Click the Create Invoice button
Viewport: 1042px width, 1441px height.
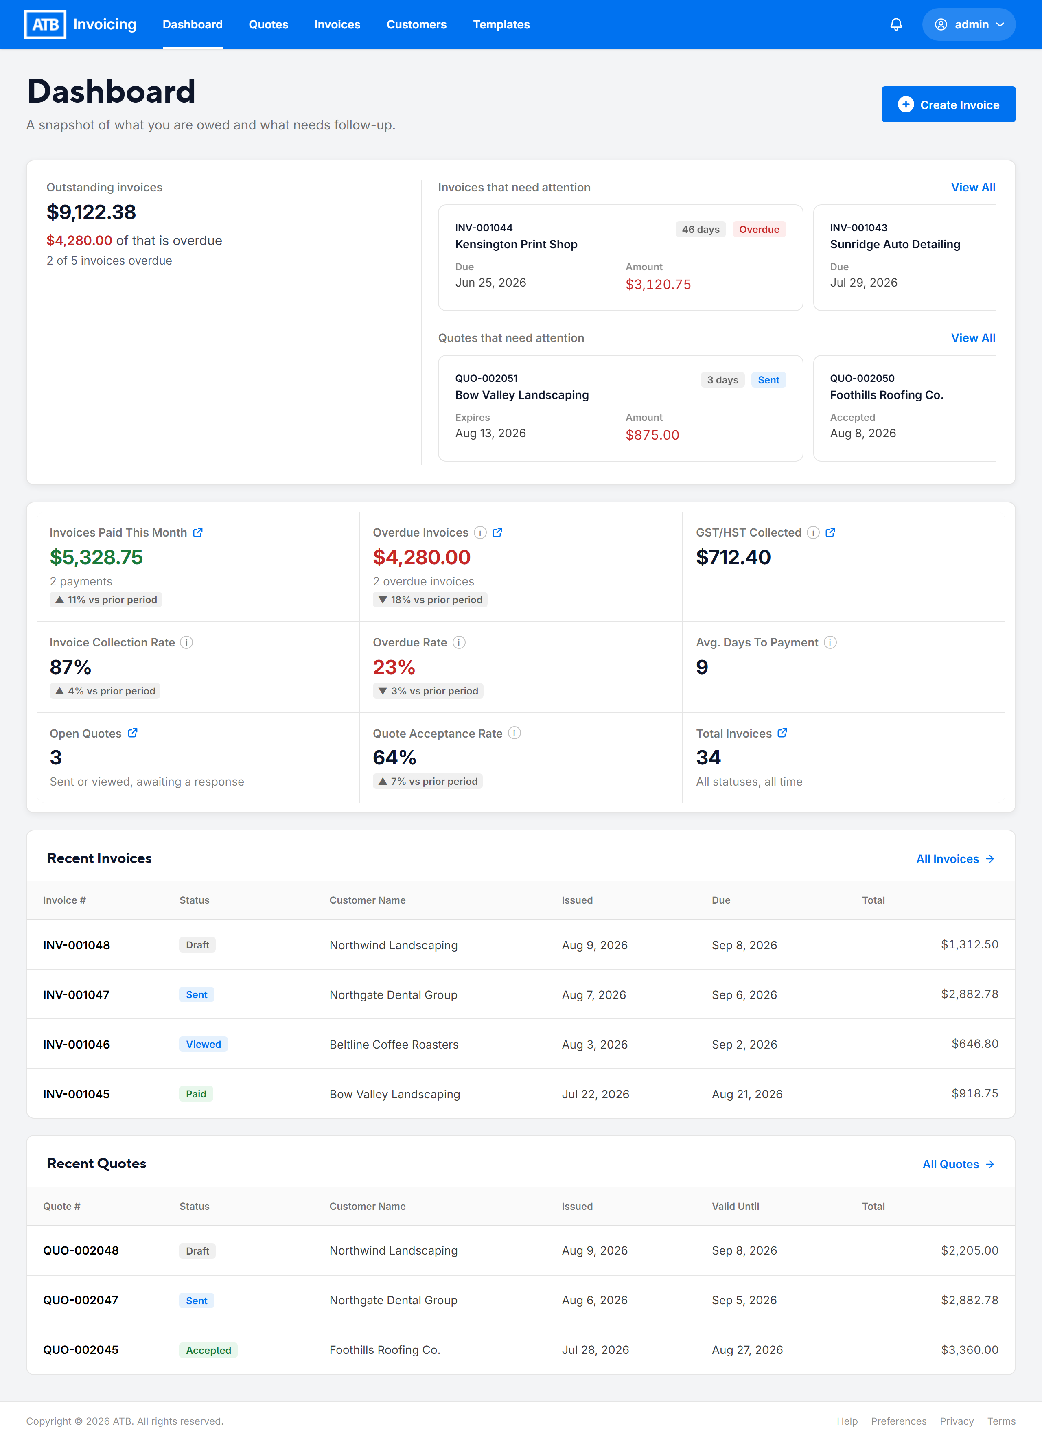[x=948, y=104]
